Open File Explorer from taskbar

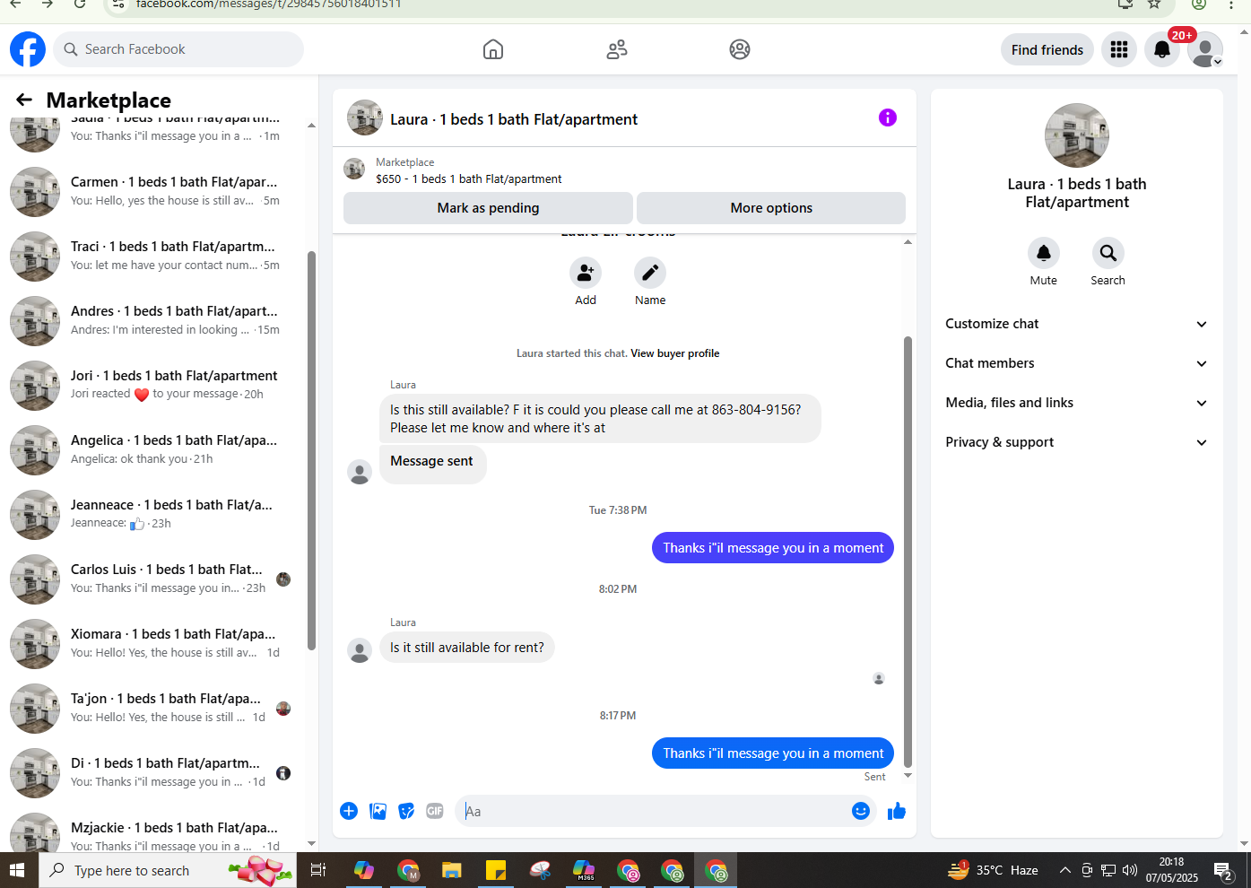pos(451,870)
